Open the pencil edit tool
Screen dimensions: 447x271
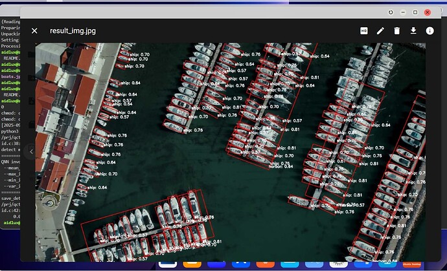[x=380, y=30]
